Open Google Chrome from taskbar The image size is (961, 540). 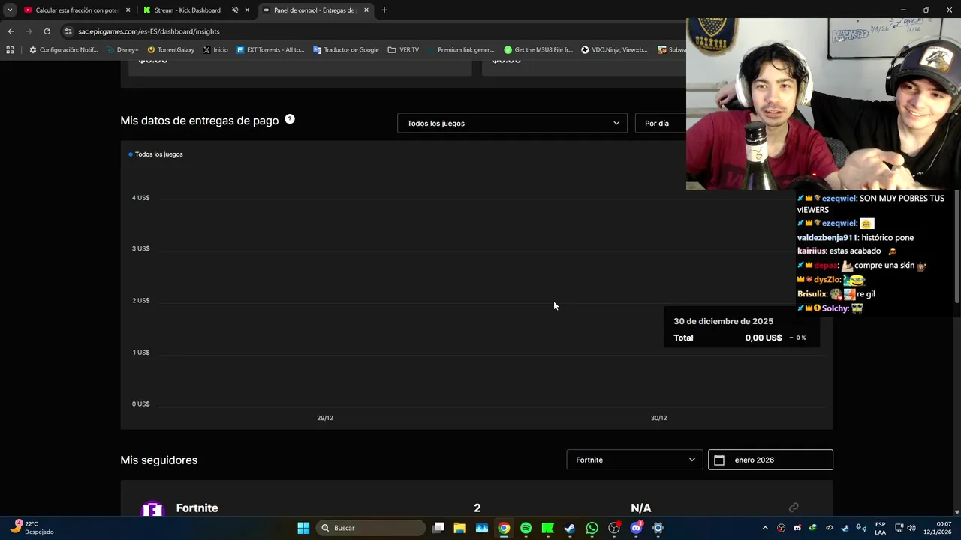[504, 528]
